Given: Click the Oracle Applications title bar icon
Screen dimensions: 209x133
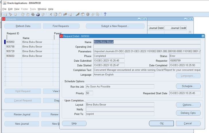Looking at the screenshot, I should (5, 3).
